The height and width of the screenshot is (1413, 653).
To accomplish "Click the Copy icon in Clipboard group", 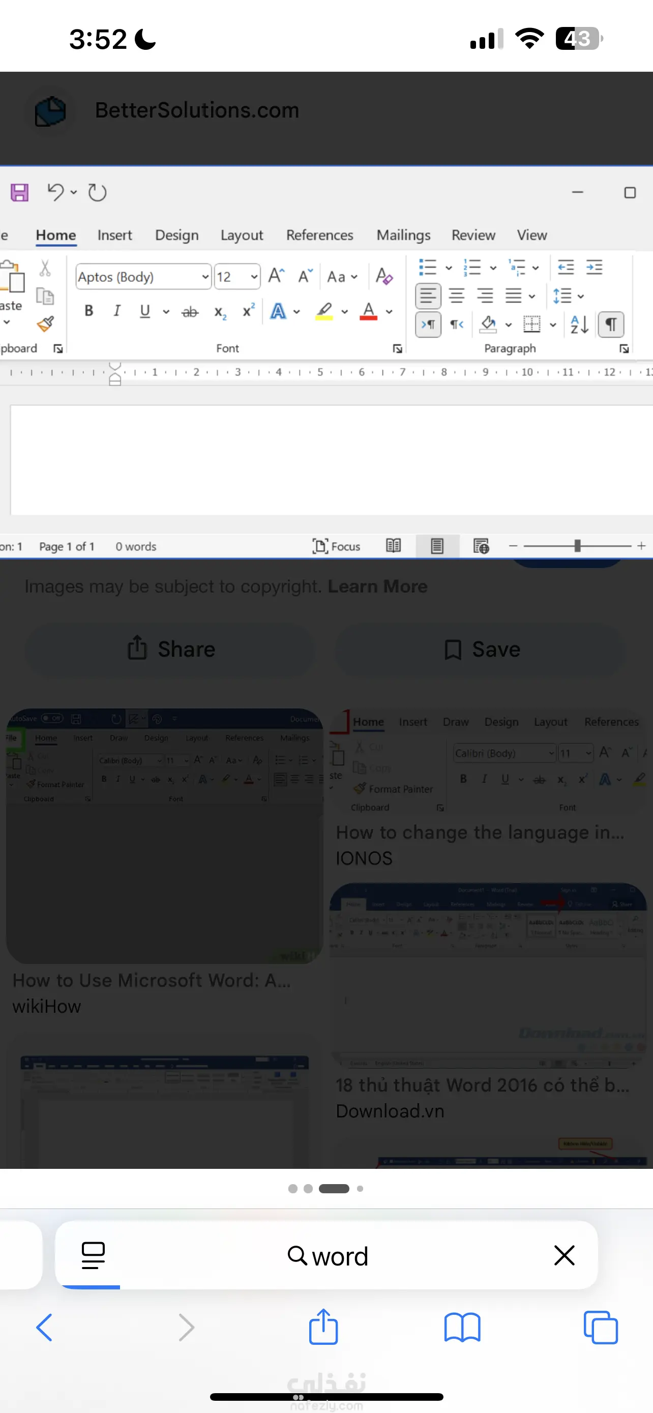I will (x=45, y=296).
